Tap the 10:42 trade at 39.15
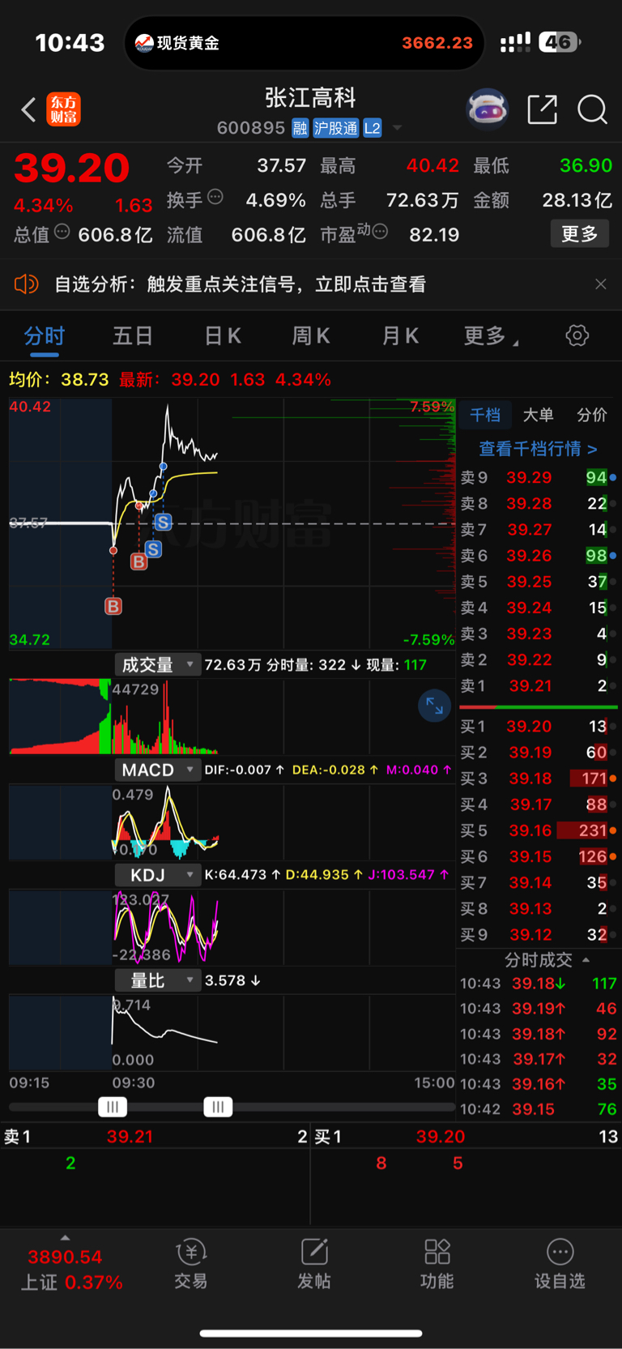 pyautogui.click(x=538, y=1109)
